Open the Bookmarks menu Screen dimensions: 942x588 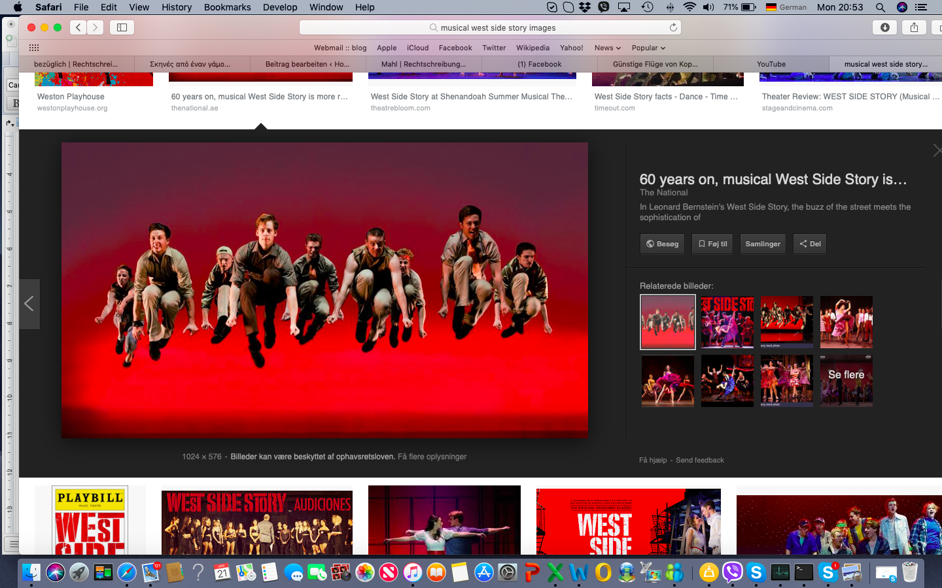227,7
